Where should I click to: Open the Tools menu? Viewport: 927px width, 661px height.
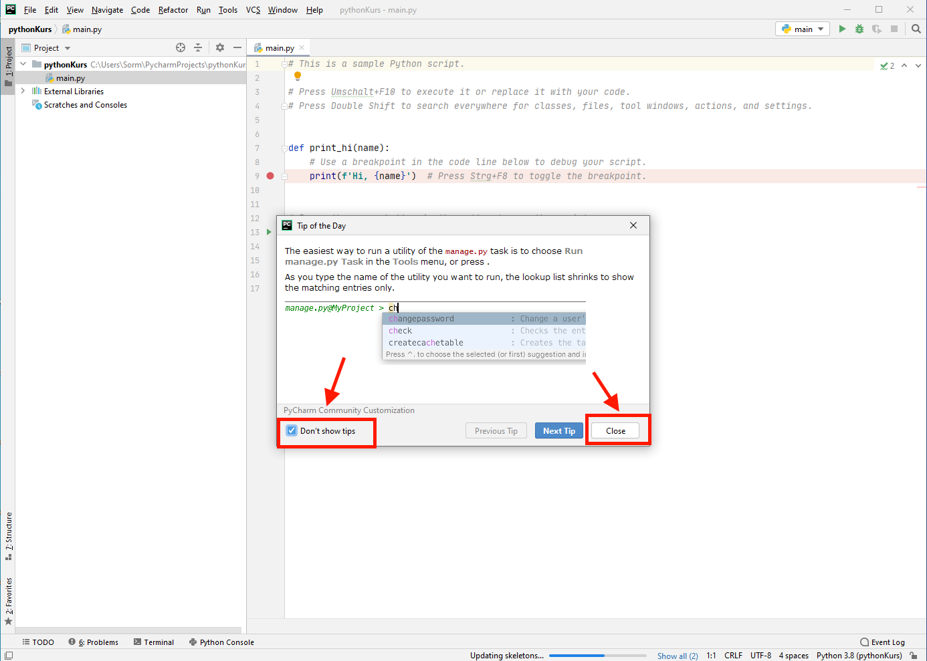tap(228, 9)
